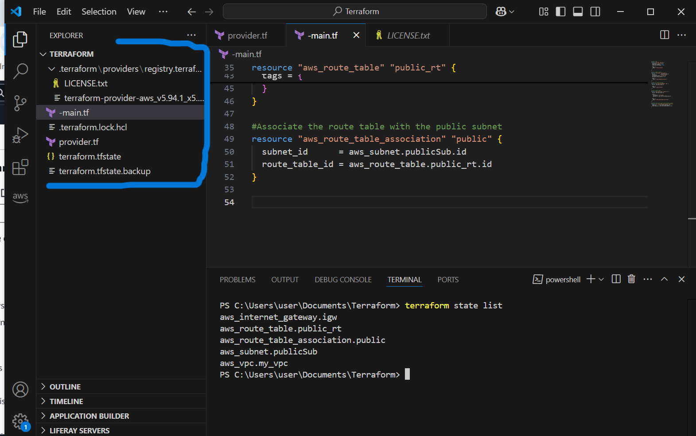Toggle the bottom Panel visibility
Viewport: 696px width, 436px height.
[578, 12]
